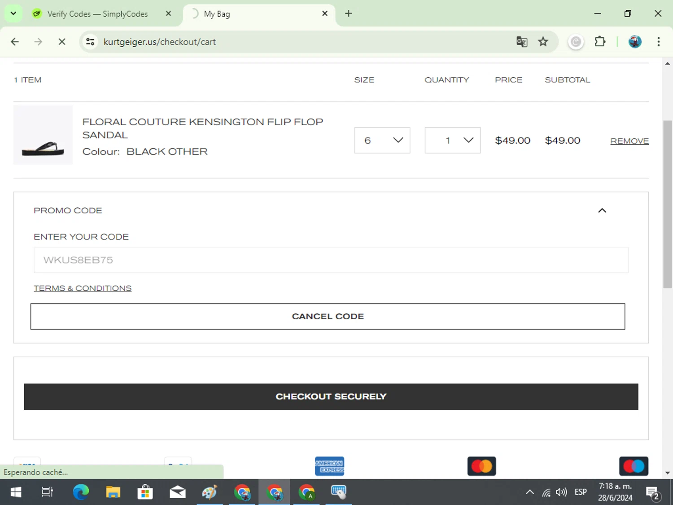This screenshot has width=673, height=505.
Task: Collapse the Promo Code section
Action: [602, 211]
